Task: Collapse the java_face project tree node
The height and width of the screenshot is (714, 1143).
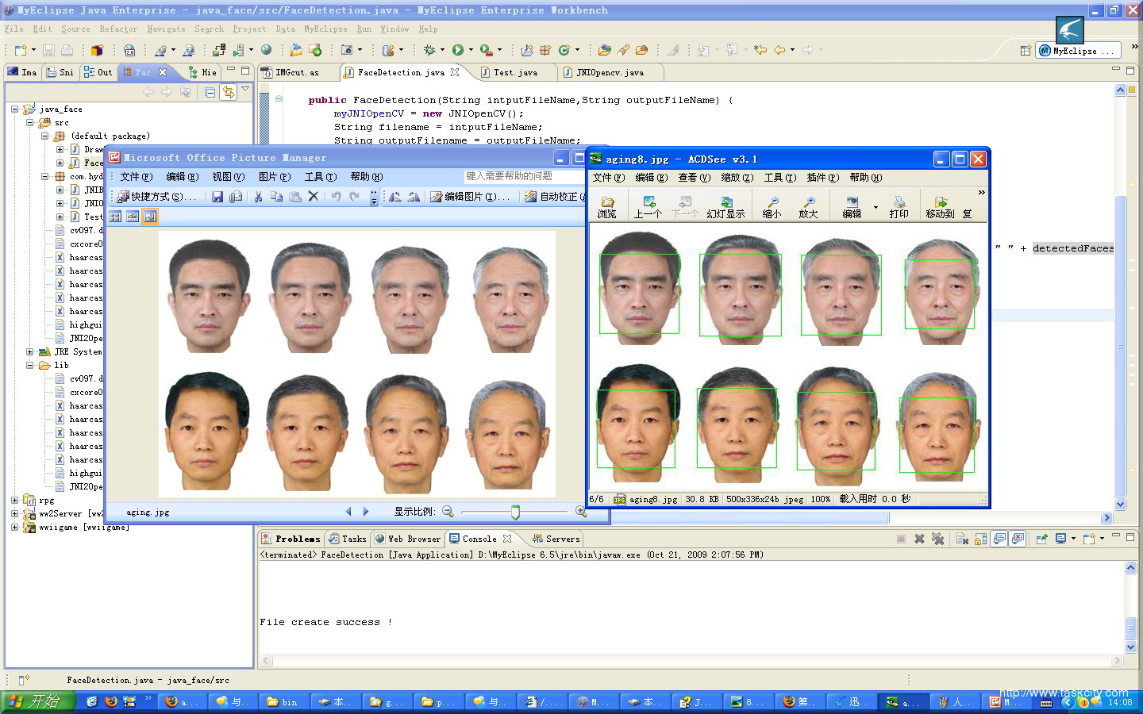Action: [15, 109]
